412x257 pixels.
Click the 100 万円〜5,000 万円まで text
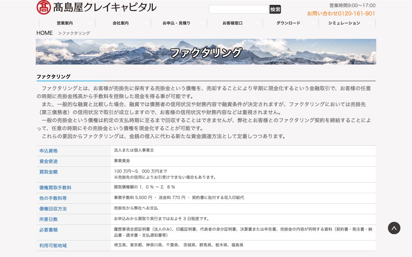pos(140,171)
